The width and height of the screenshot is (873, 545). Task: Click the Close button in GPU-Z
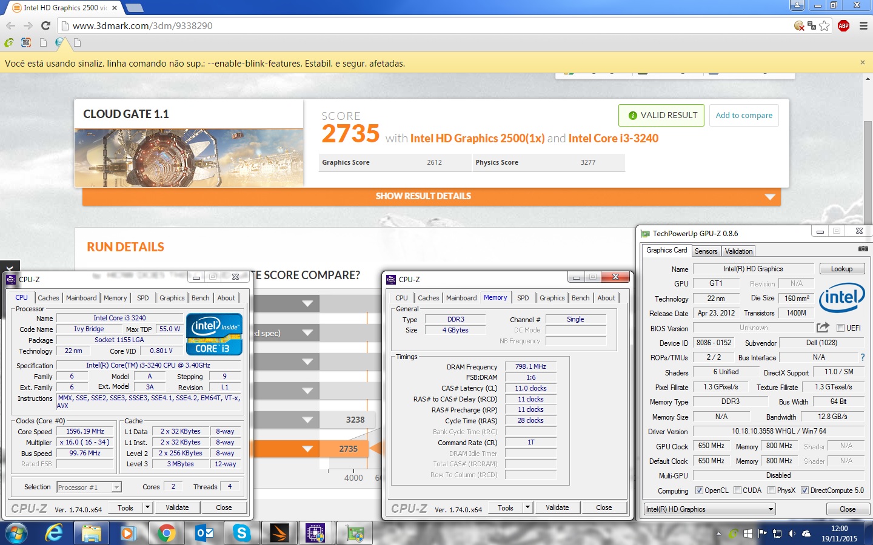(x=848, y=509)
